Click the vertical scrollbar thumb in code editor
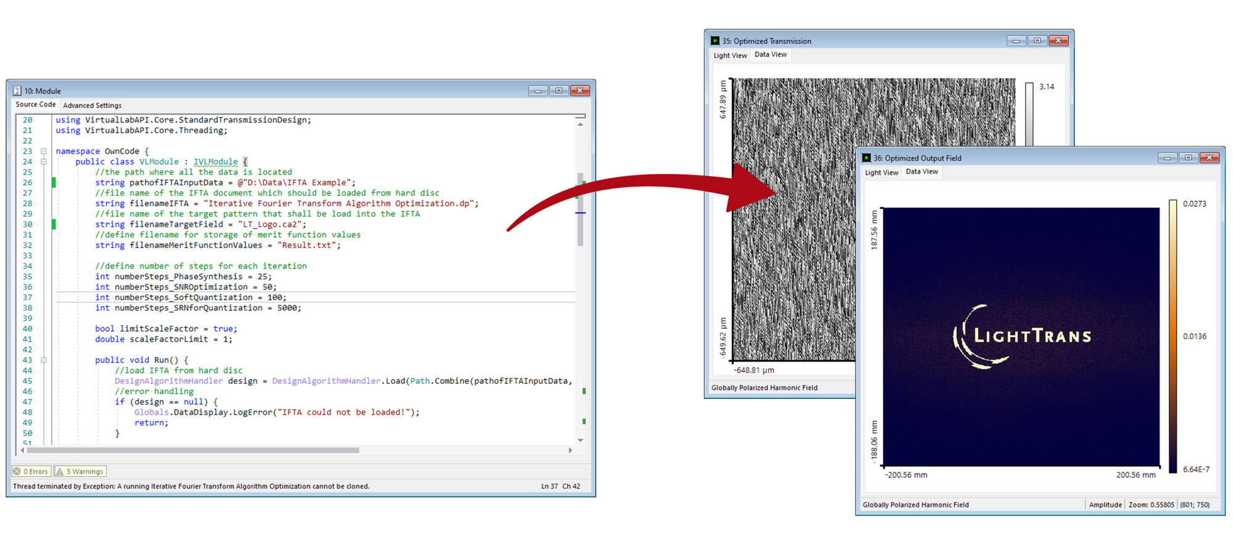 point(580,209)
